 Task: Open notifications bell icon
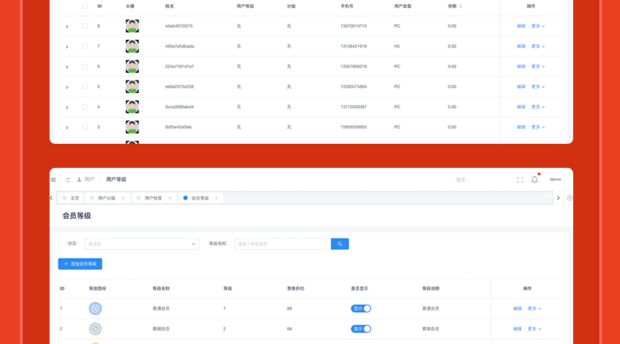(x=534, y=180)
